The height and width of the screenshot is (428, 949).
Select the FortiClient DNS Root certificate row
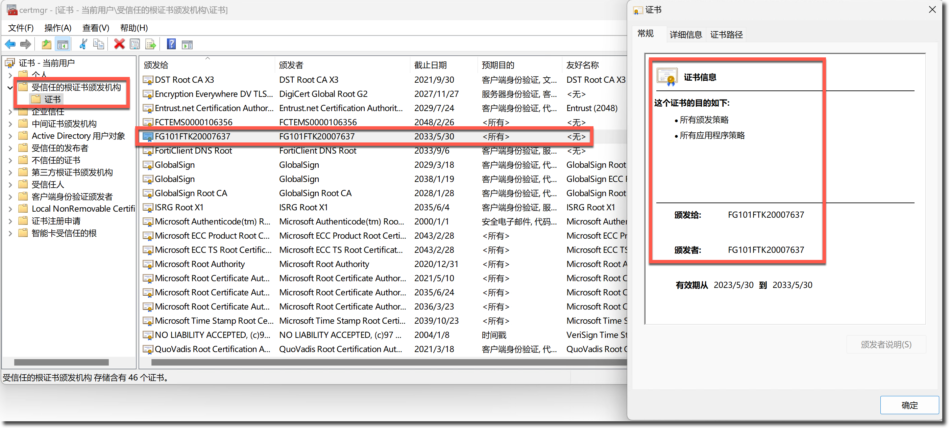(193, 151)
